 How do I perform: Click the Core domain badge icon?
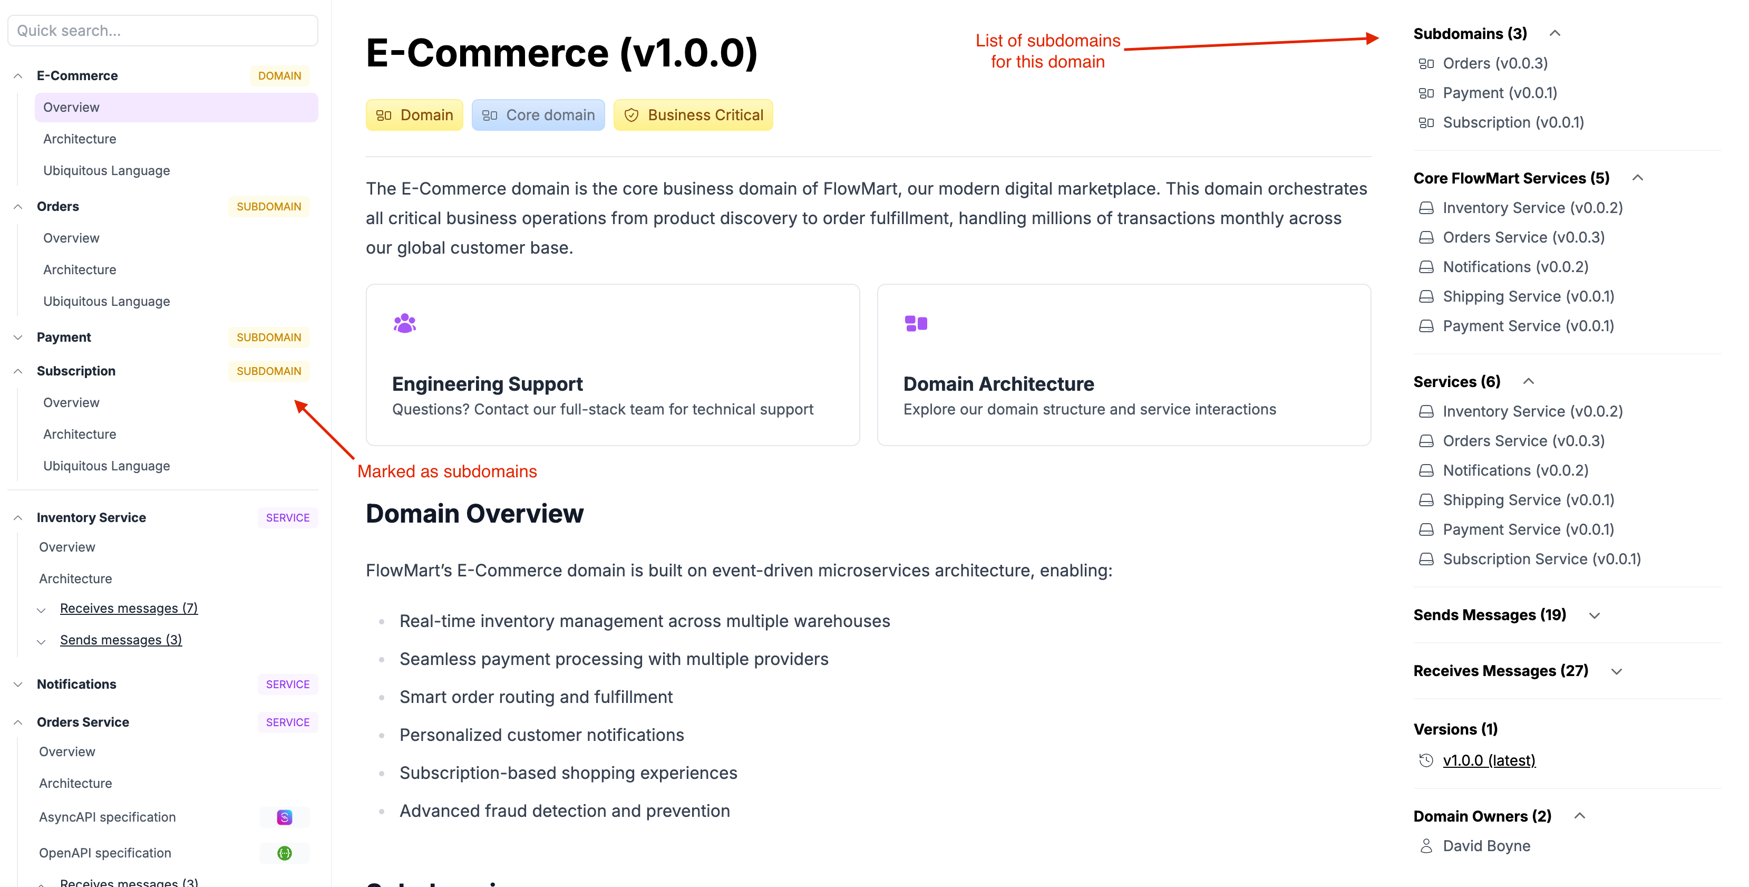tap(490, 115)
